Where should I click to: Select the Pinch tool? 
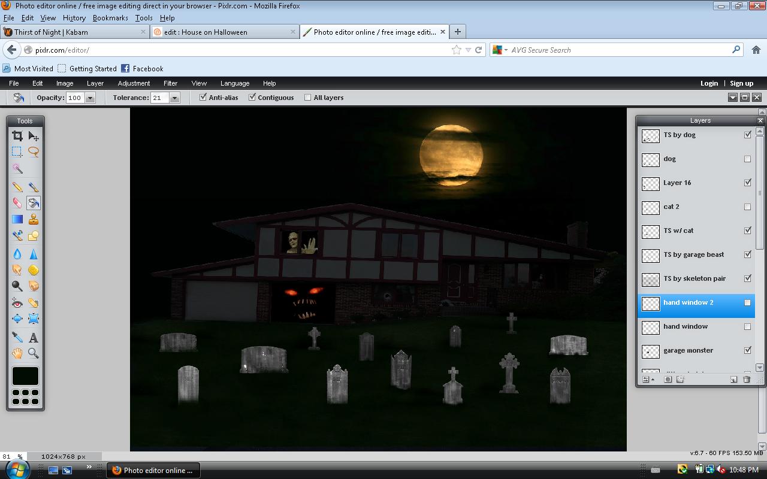(x=34, y=319)
